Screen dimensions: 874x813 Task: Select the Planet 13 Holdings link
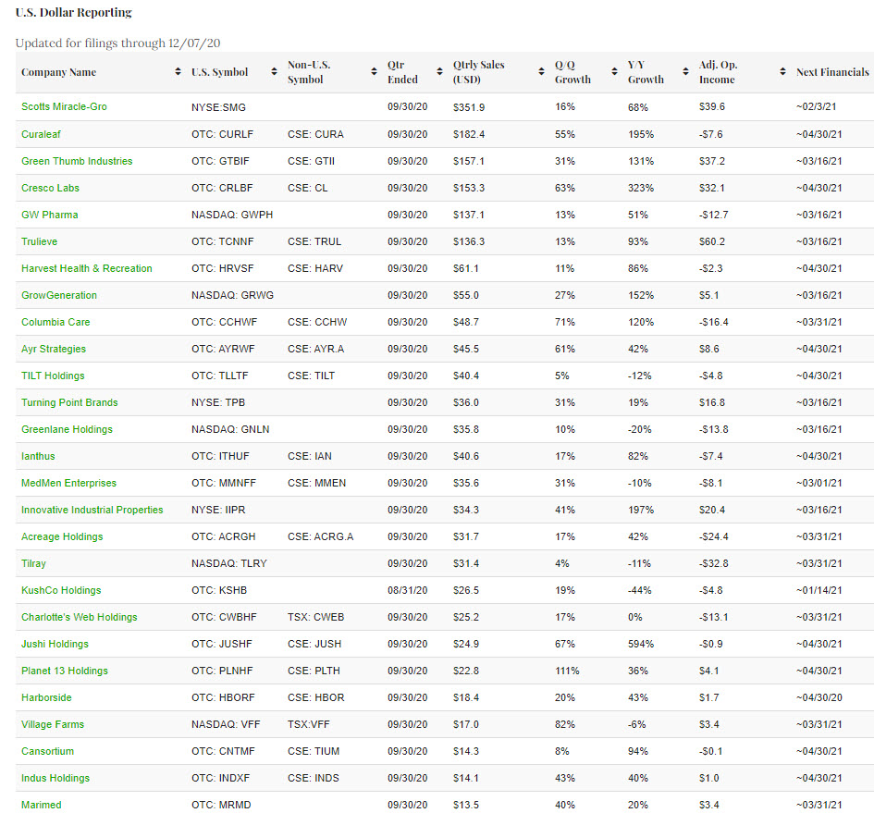click(x=64, y=671)
